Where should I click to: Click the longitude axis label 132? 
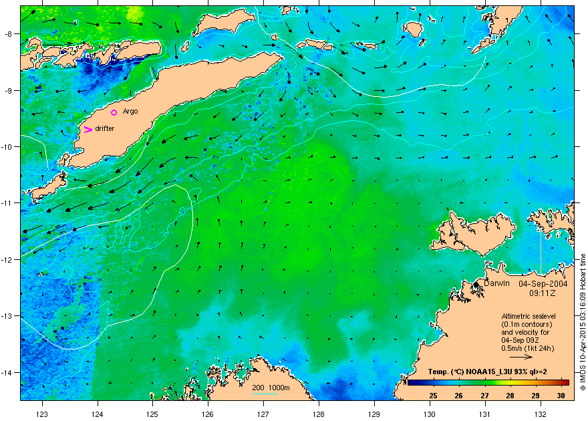[x=541, y=414]
